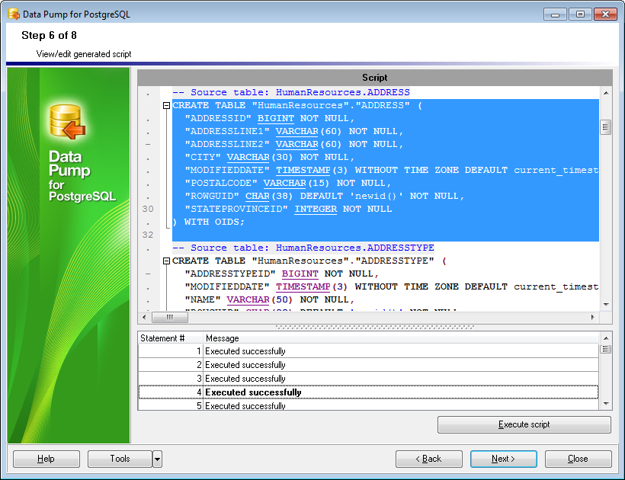Go Back to previous step

pos(429,459)
